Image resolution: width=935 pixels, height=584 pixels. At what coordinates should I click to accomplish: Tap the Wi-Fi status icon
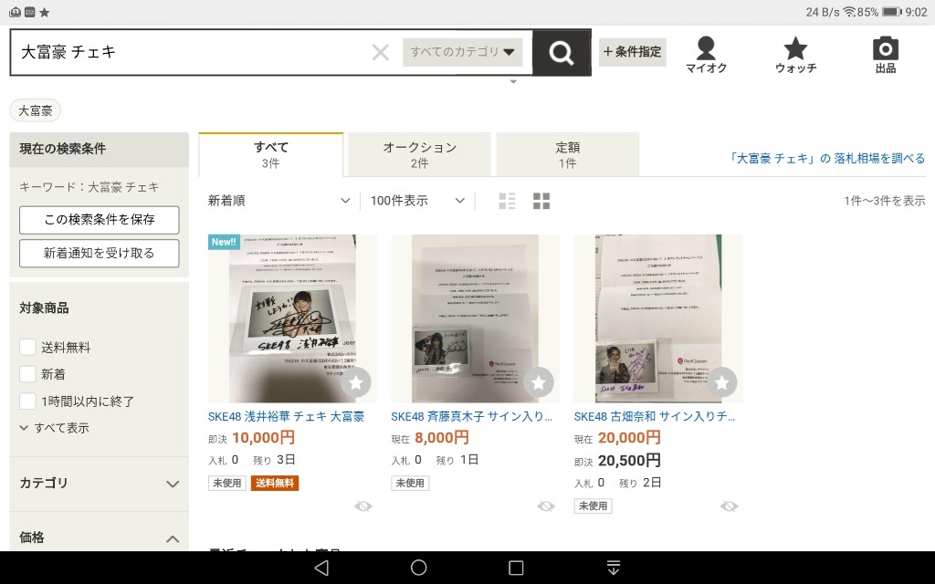pyautogui.click(x=849, y=12)
